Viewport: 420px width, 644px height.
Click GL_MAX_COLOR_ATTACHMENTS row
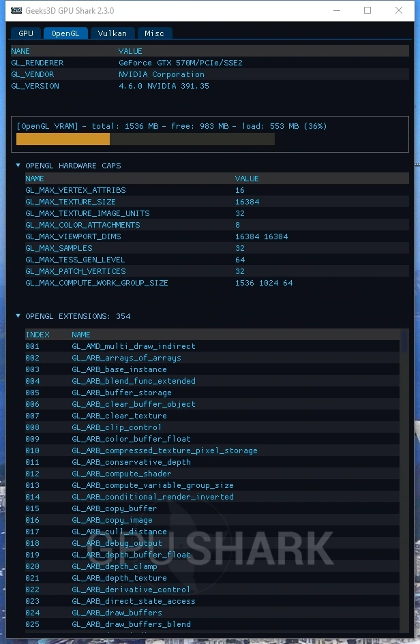tap(217, 225)
